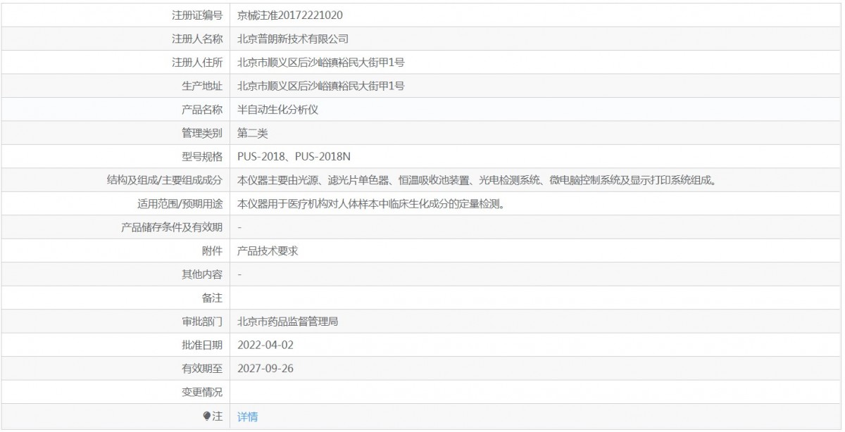Click the bullet icon beside 注
The width and height of the screenshot is (845, 432).
coord(206,417)
